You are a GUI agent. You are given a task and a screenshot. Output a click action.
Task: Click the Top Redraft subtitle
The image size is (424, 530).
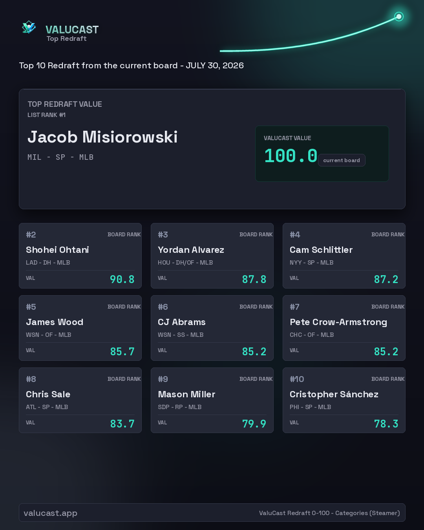pos(66,38)
